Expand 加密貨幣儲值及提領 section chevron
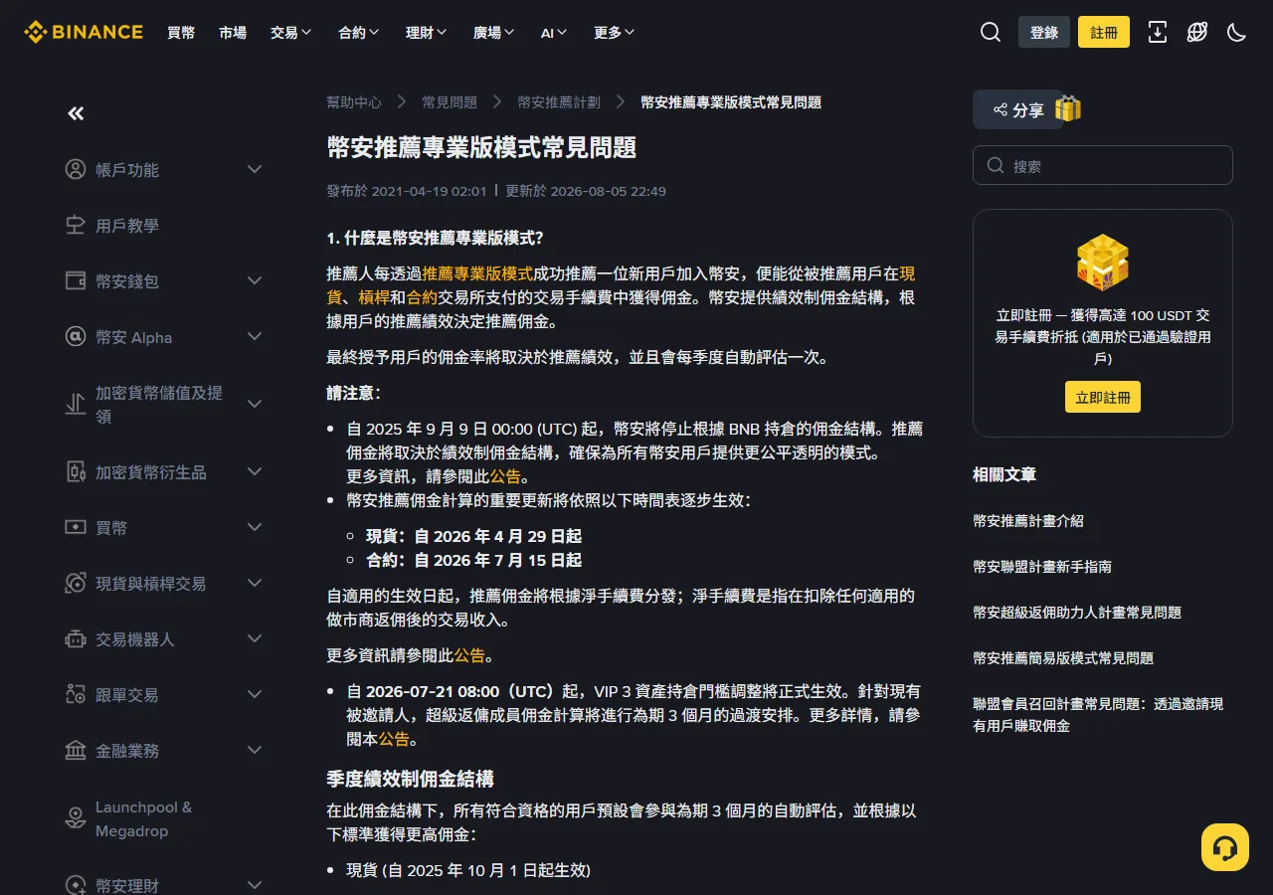1273x895 pixels. pyautogui.click(x=255, y=404)
